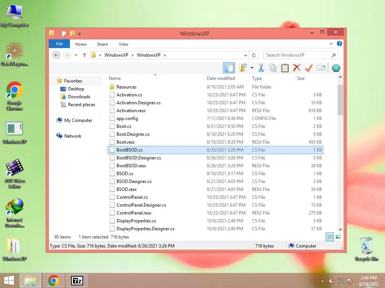The width and height of the screenshot is (385, 288).
Task: Select Downloads in the navigation pane
Action: (x=79, y=97)
